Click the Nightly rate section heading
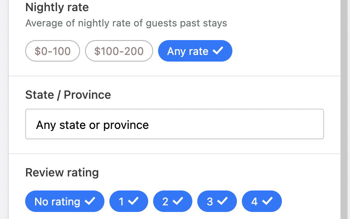This screenshot has width=350, height=219. coord(57,7)
